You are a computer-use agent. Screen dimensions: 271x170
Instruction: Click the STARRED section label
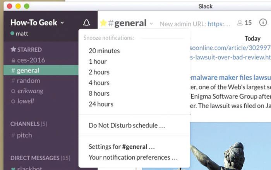[29, 50]
